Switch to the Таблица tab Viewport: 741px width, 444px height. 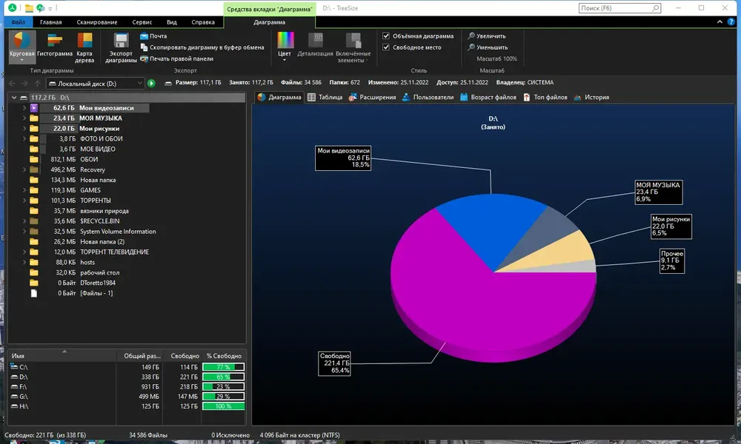(325, 97)
